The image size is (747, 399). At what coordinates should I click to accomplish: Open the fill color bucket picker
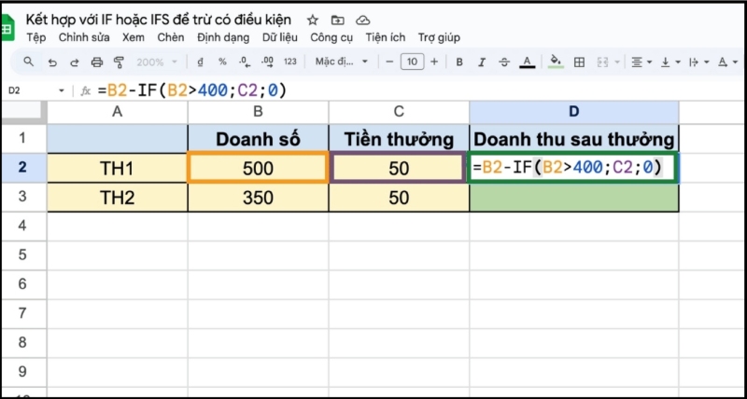(556, 62)
